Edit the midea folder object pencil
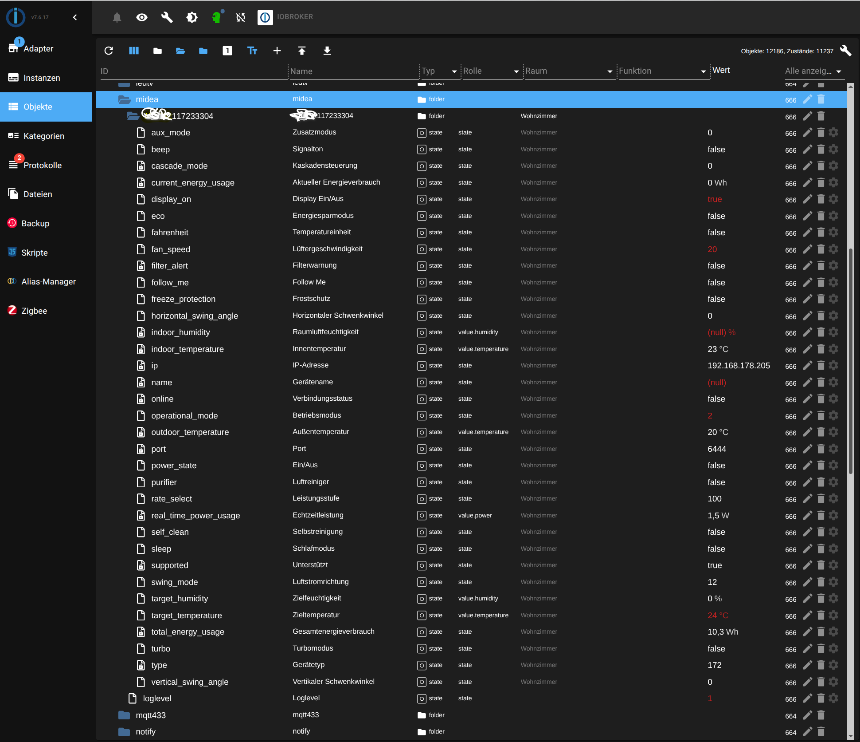The width and height of the screenshot is (860, 742). 808,99
